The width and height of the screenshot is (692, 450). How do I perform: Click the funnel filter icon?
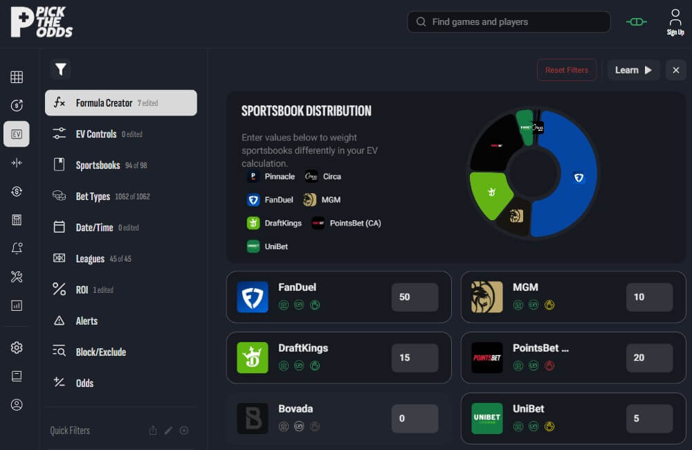click(61, 69)
